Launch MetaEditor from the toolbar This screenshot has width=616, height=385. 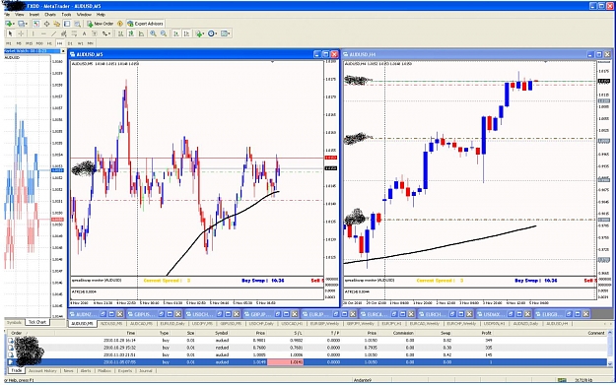point(120,24)
